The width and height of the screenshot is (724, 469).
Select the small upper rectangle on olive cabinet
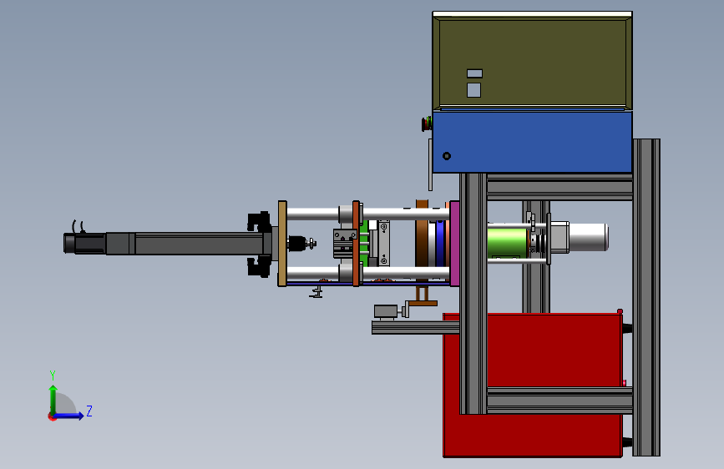coord(474,73)
